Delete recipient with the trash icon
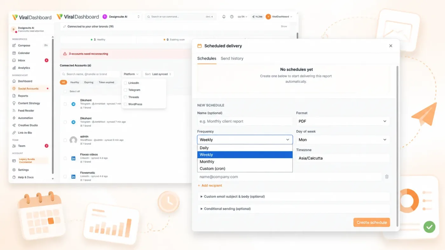445x250 pixels. click(387, 177)
